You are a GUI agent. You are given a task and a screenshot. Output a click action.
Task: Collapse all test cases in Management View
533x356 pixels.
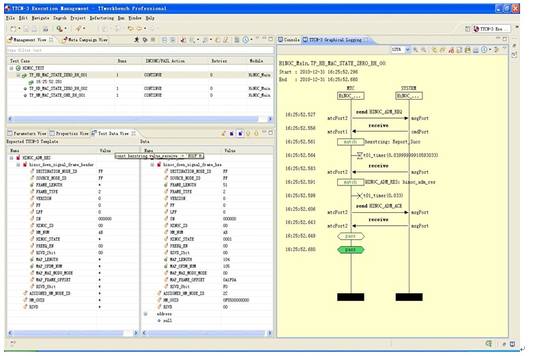pos(164,40)
